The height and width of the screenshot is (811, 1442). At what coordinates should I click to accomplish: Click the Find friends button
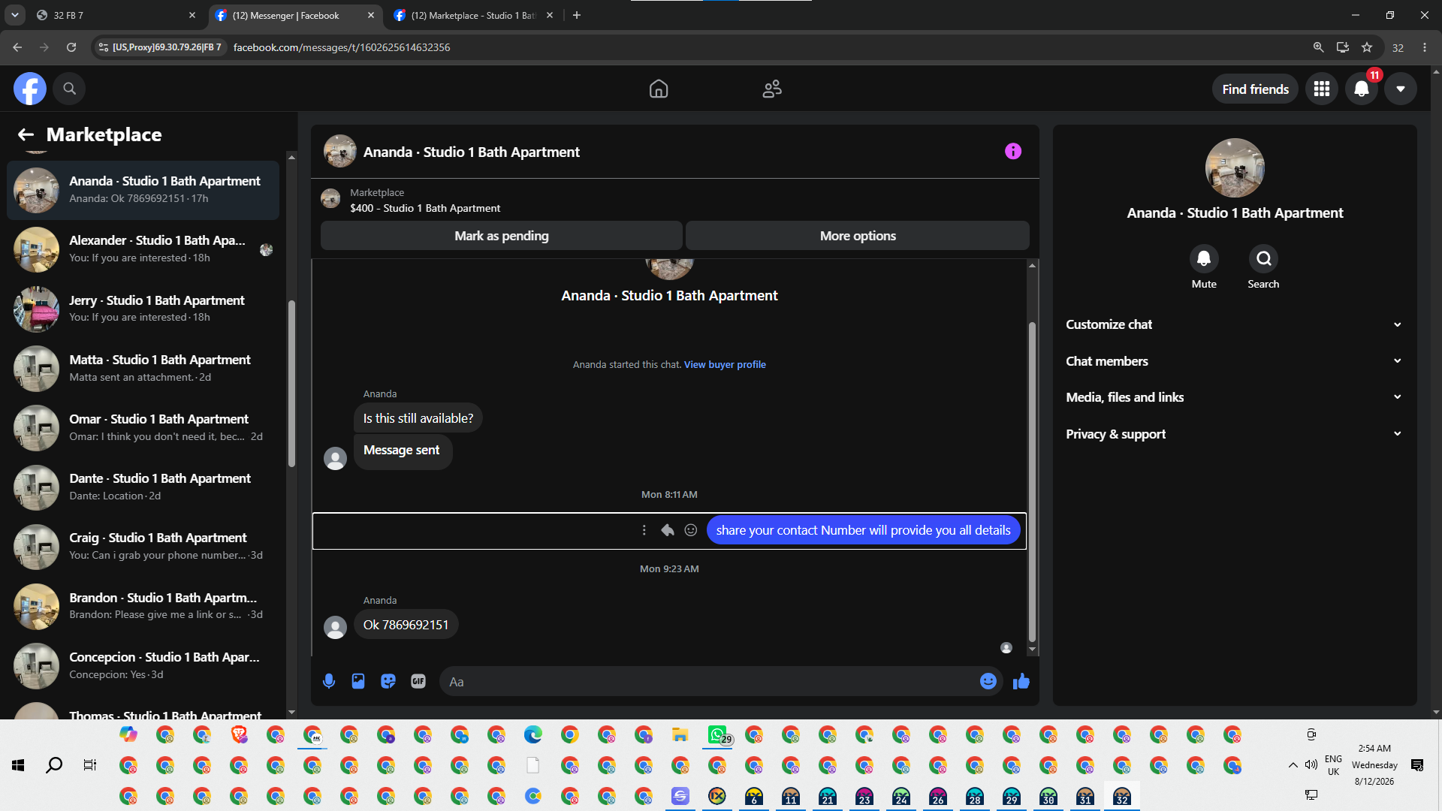pyautogui.click(x=1255, y=89)
